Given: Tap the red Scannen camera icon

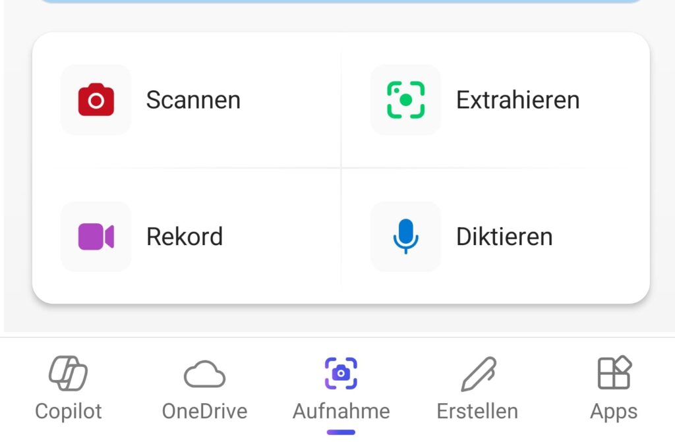Looking at the screenshot, I should 96,100.
